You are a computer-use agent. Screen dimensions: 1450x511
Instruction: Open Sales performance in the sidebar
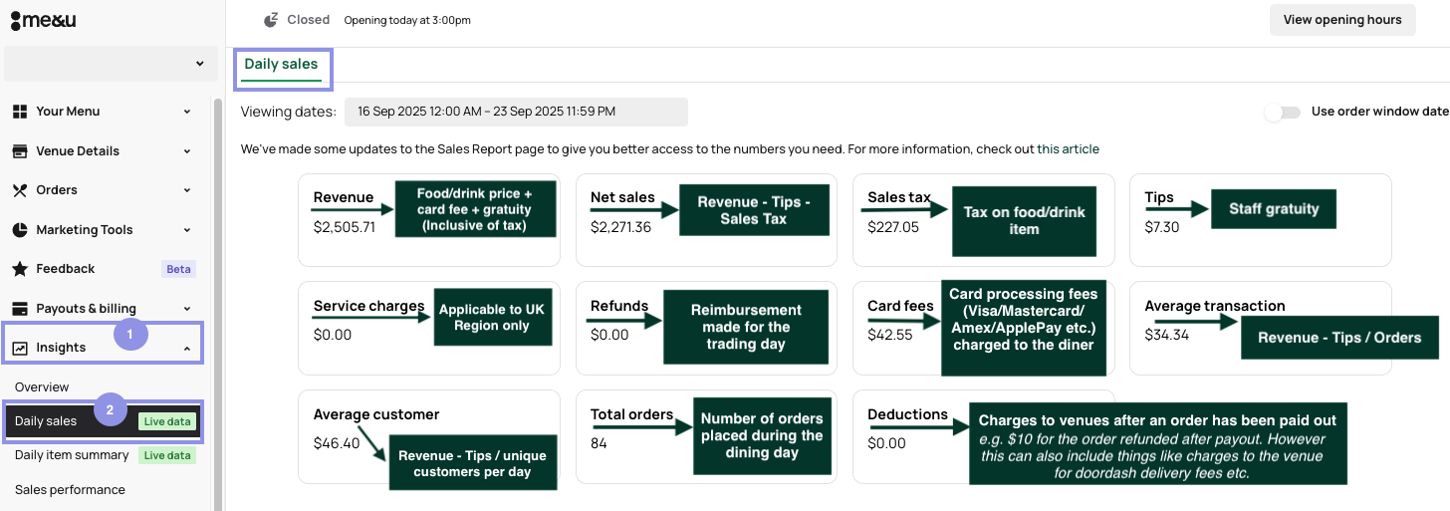click(70, 490)
